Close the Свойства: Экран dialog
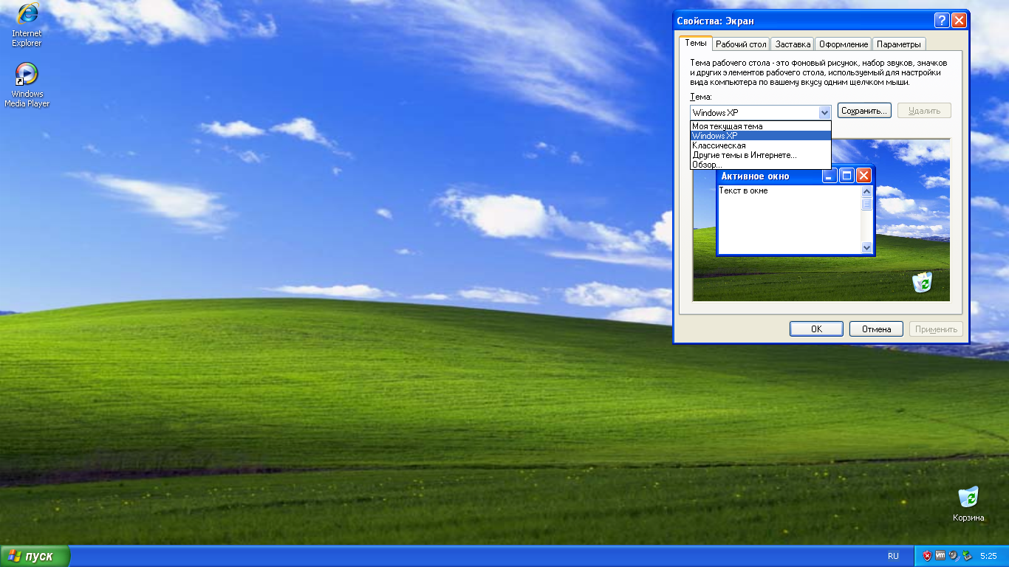Viewport: 1009px width, 567px height. (x=959, y=21)
